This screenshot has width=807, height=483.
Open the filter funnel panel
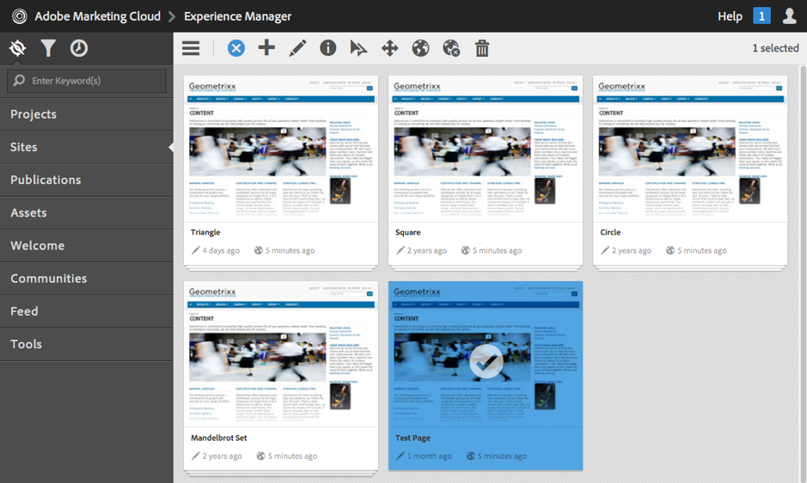click(48, 49)
